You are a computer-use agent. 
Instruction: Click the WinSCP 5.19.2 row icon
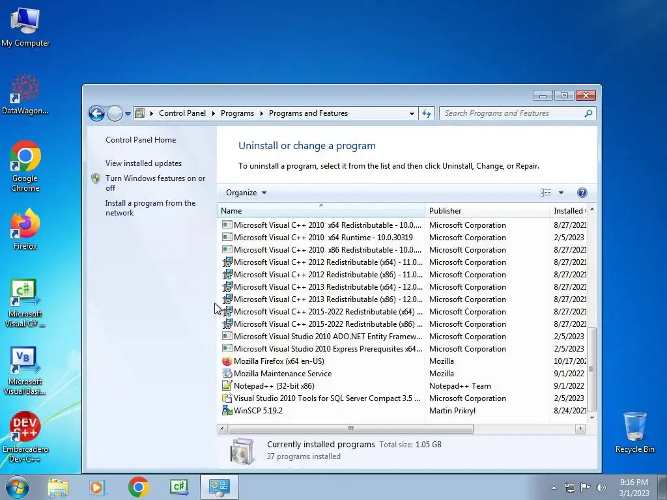click(x=227, y=411)
